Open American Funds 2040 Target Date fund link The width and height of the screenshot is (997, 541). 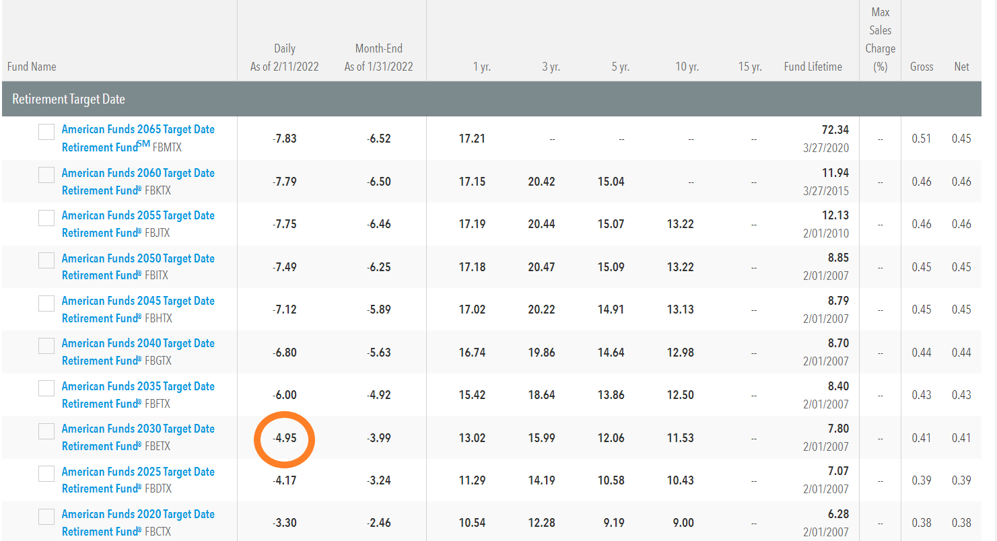[138, 352]
